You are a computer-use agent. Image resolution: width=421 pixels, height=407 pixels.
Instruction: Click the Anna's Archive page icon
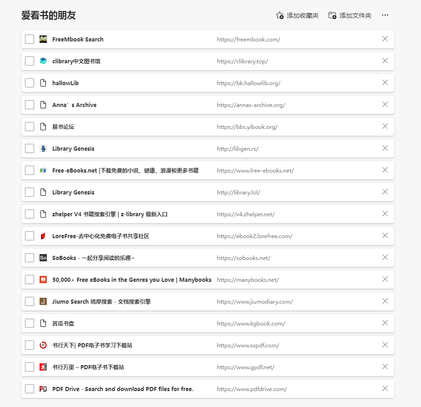pyautogui.click(x=43, y=105)
